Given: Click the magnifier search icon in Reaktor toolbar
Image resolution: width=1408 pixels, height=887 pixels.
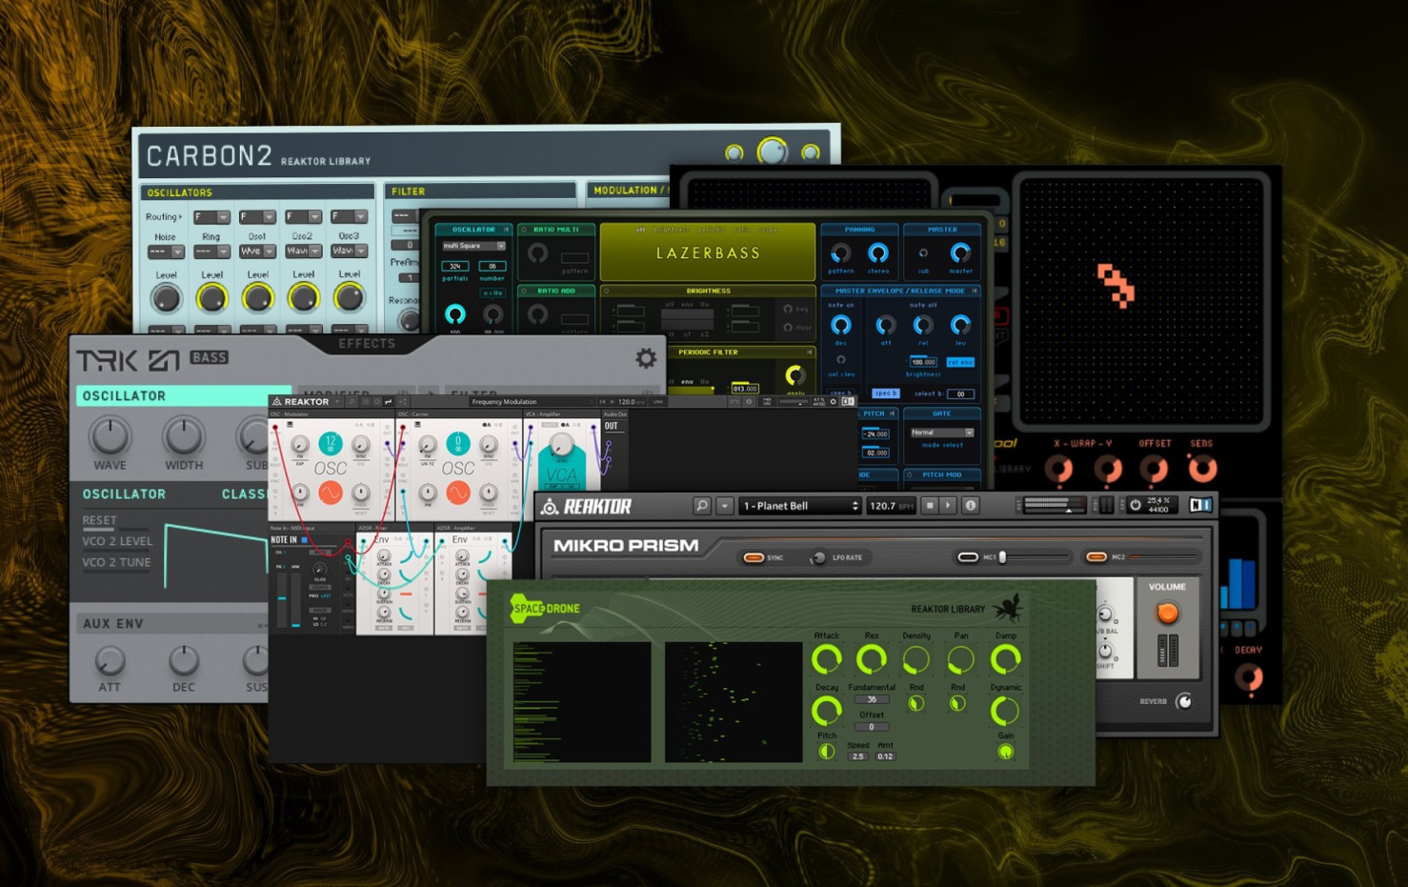Looking at the screenshot, I should click(x=702, y=506).
